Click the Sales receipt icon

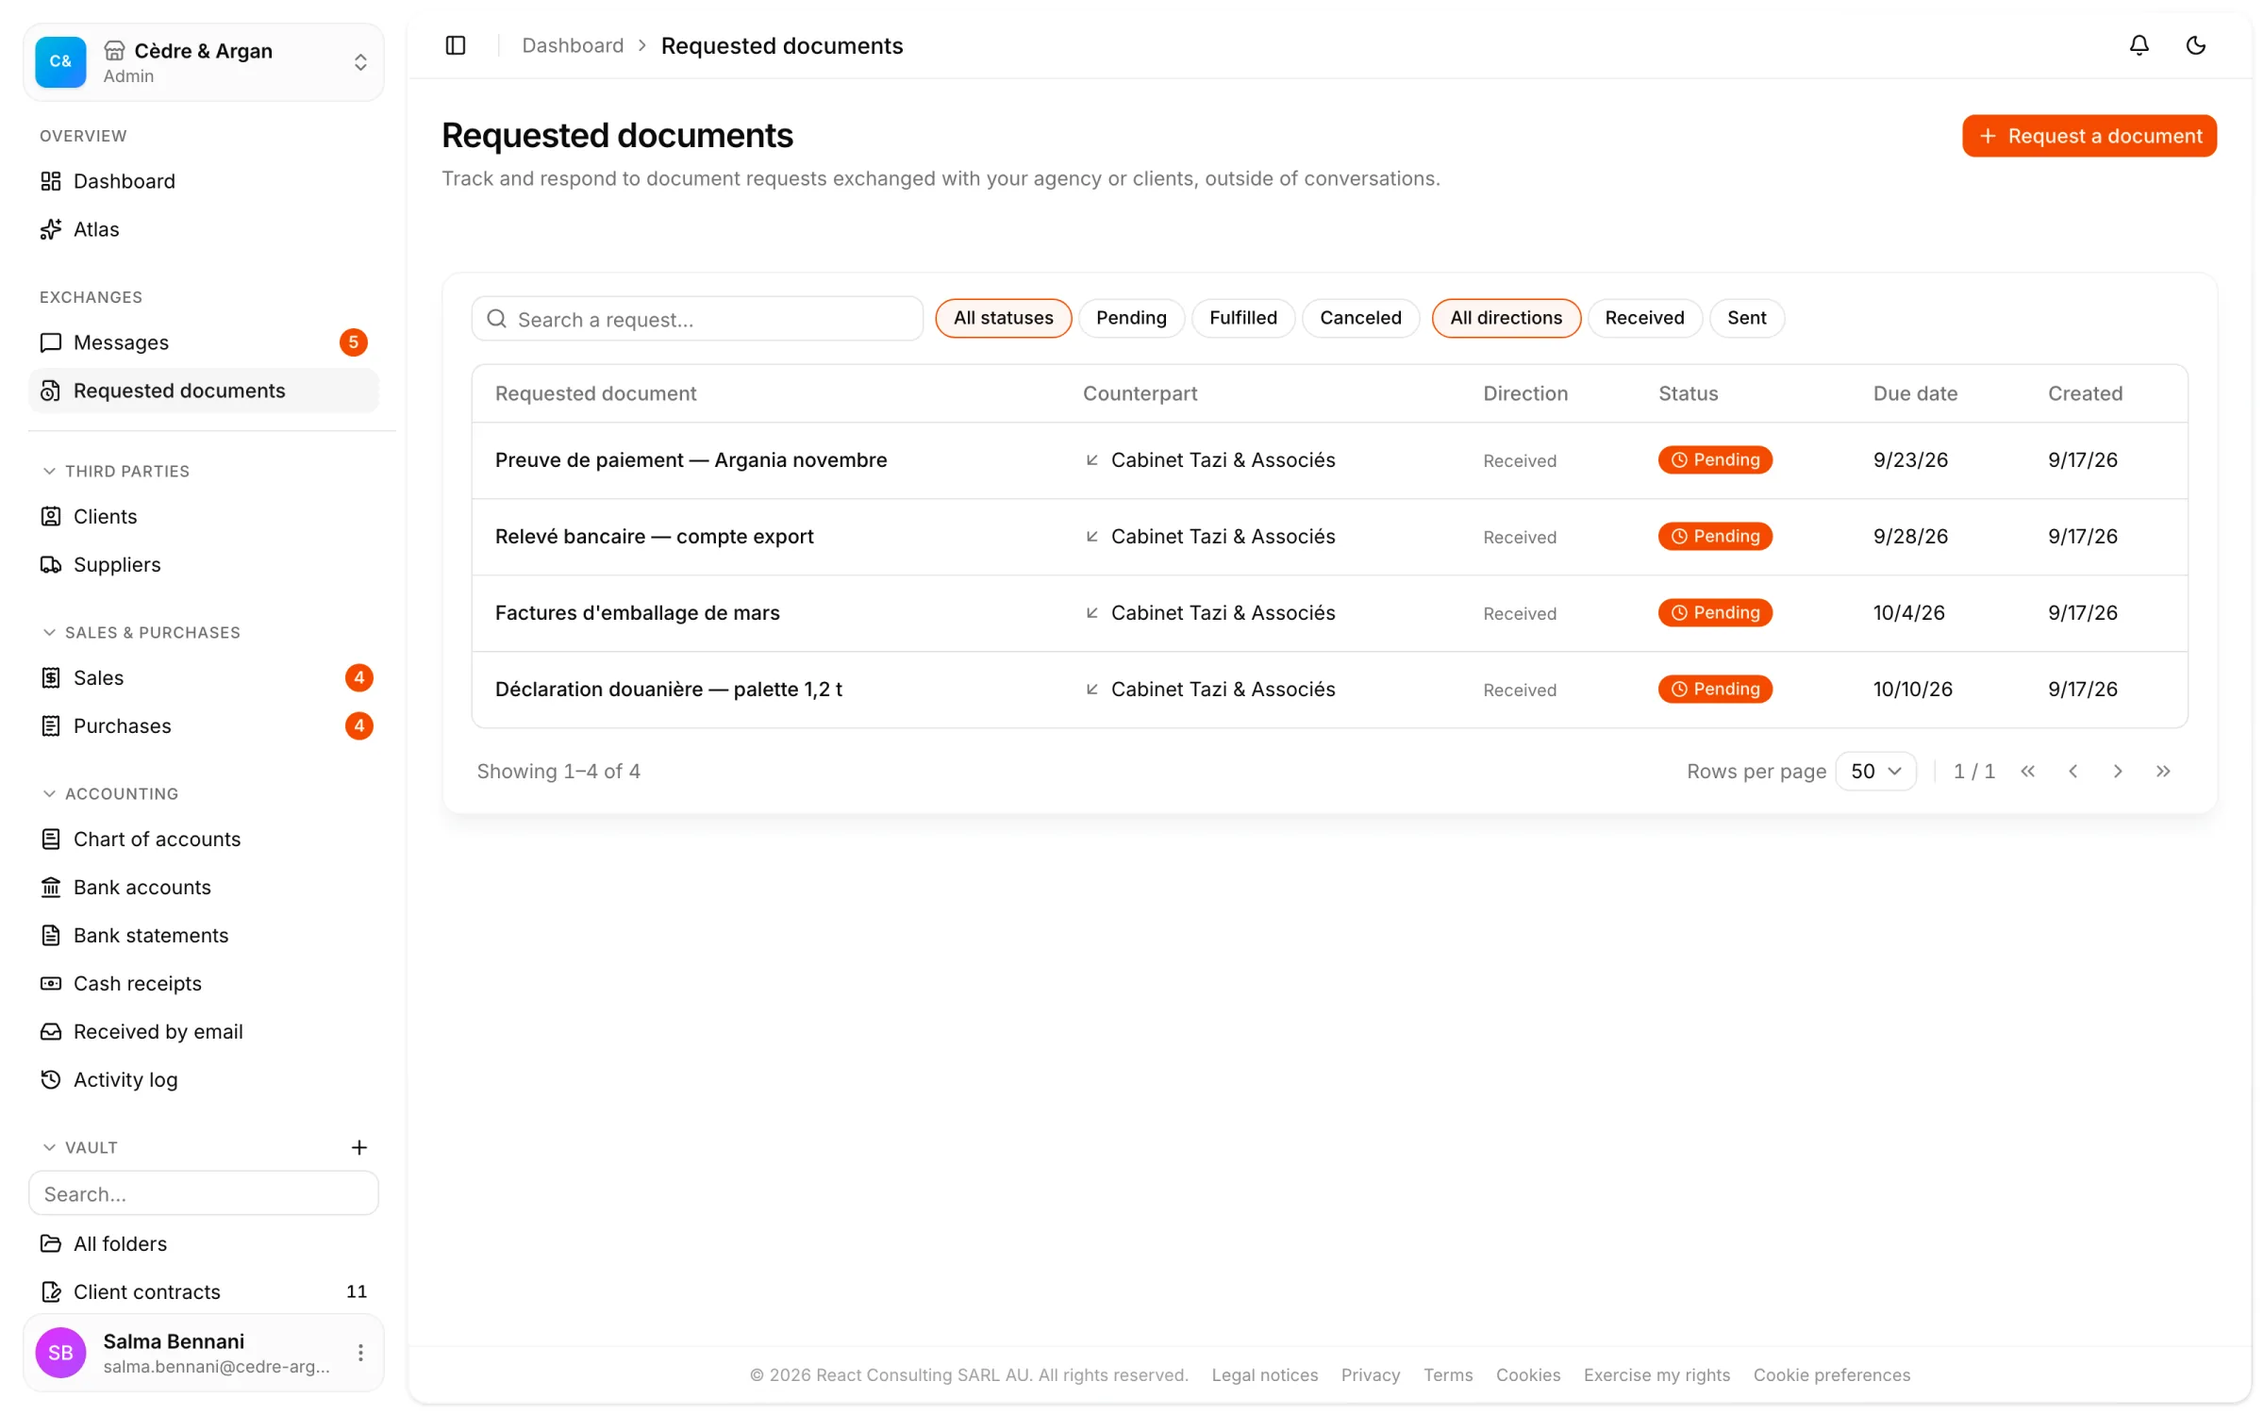[x=51, y=677]
